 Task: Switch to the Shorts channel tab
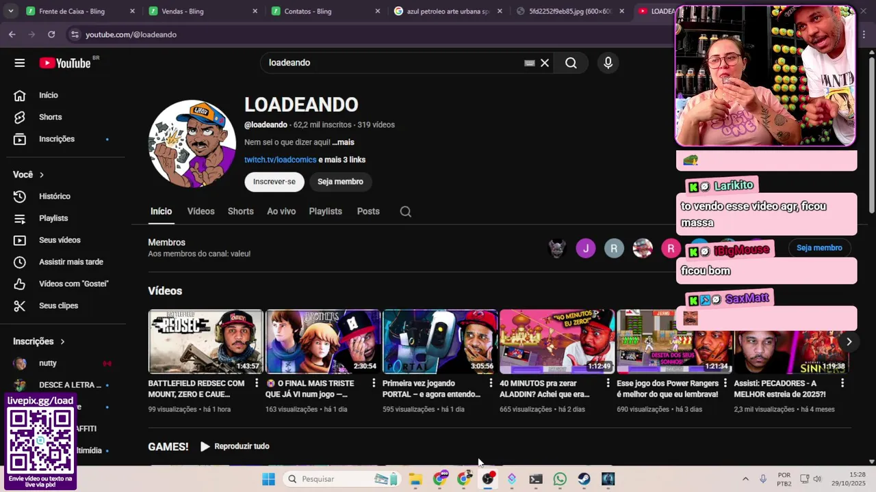tap(241, 212)
